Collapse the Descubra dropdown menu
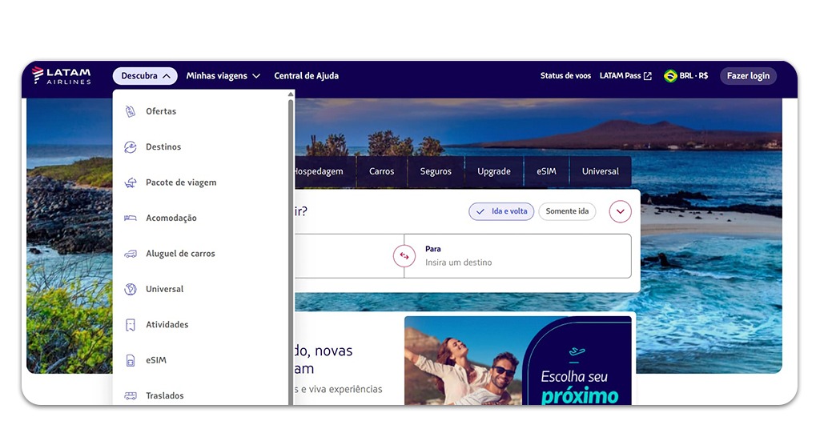Image resolution: width=820 pixels, height=429 pixels. coord(145,76)
